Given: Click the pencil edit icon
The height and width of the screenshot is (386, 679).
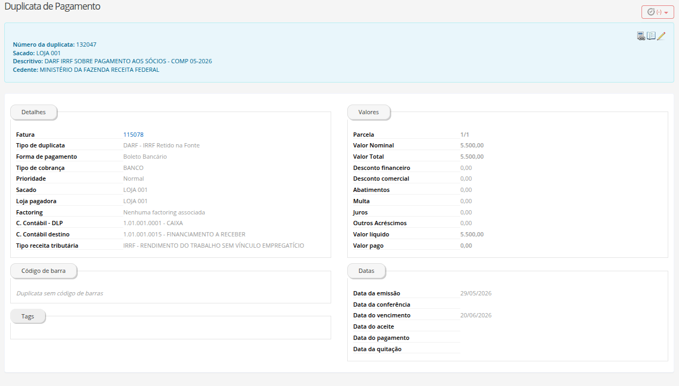Looking at the screenshot, I should click(661, 36).
